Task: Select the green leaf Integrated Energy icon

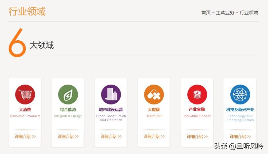Action: [x=68, y=95]
